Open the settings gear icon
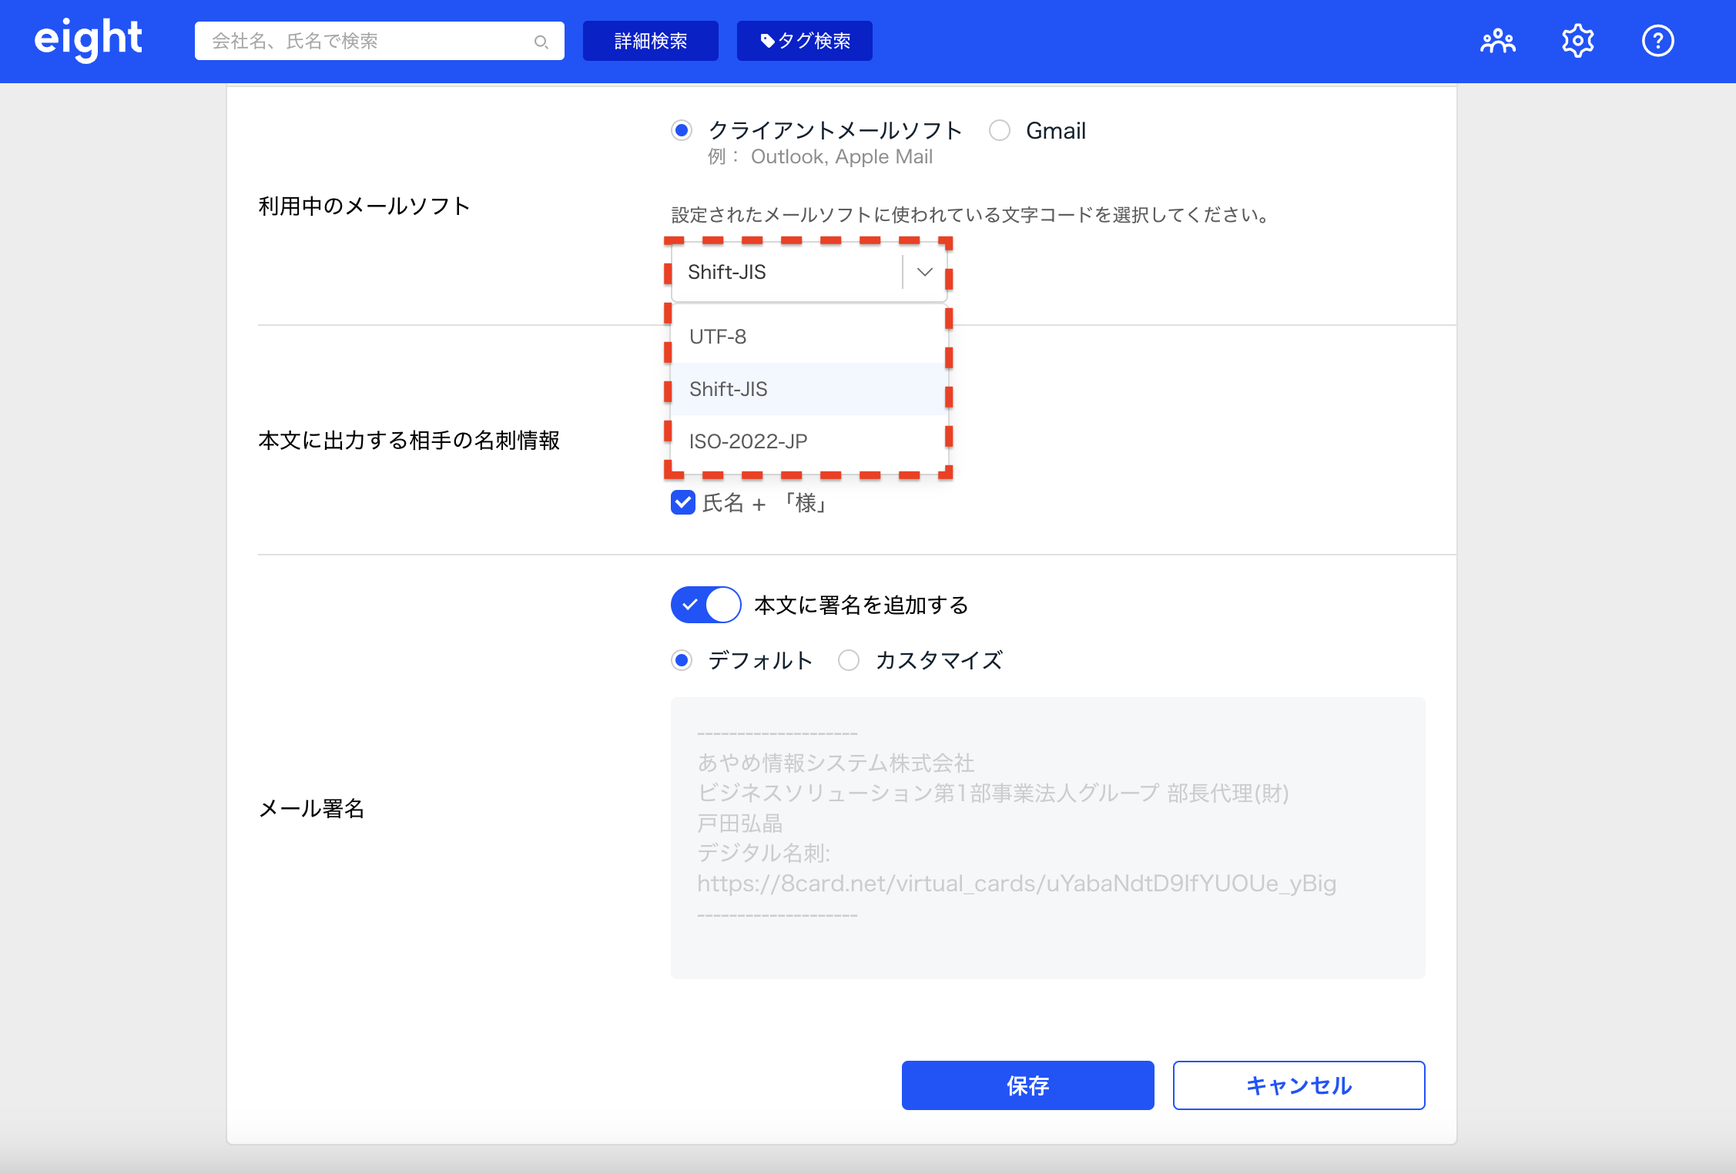Screen dimensions: 1736x1174 [1577, 41]
